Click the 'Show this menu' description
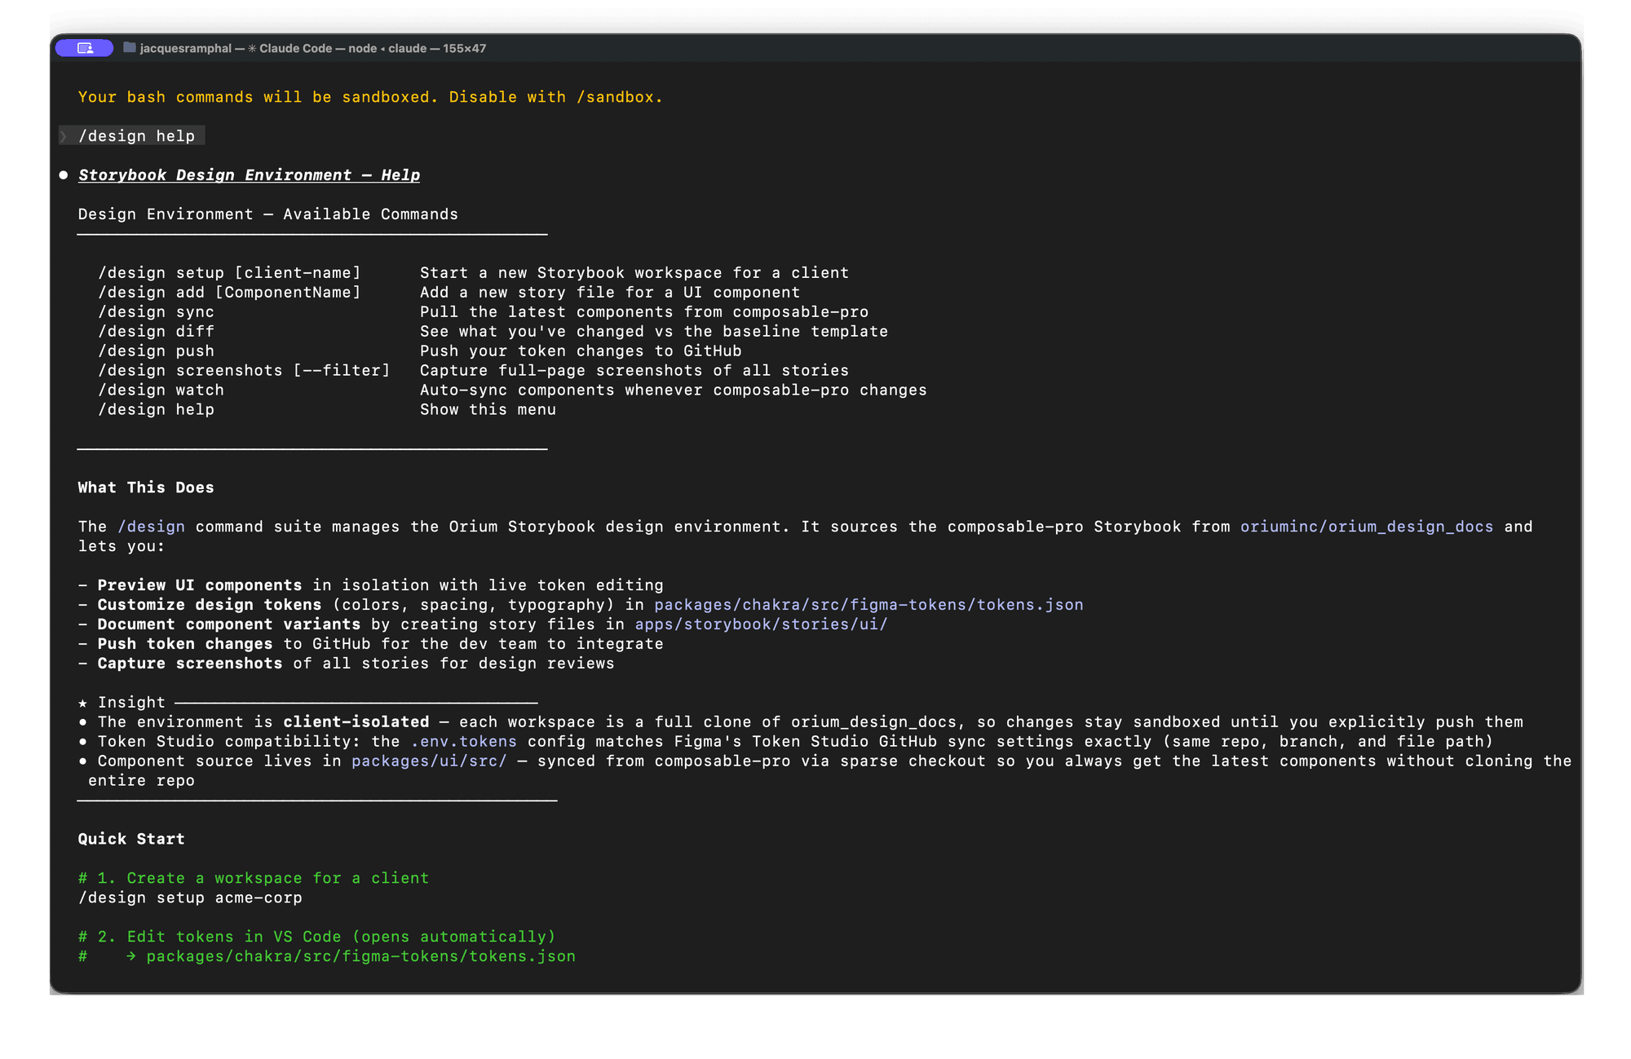This screenshot has height=1059, width=1631. tap(488, 410)
